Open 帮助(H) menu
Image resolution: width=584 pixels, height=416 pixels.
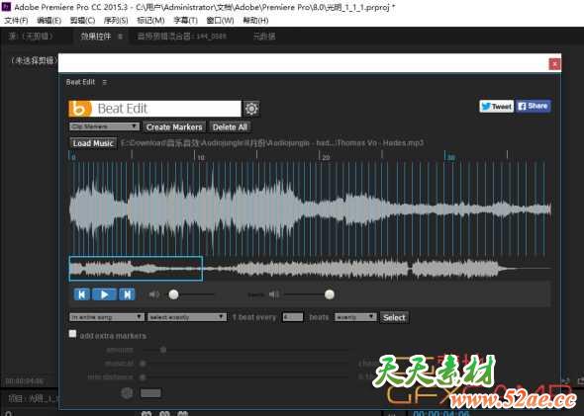pyautogui.click(x=255, y=21)
